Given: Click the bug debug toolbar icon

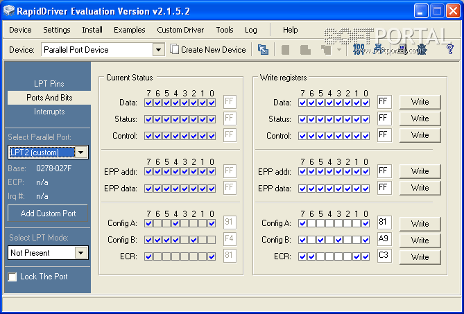Looking at the screenshot, I should 422,49.
